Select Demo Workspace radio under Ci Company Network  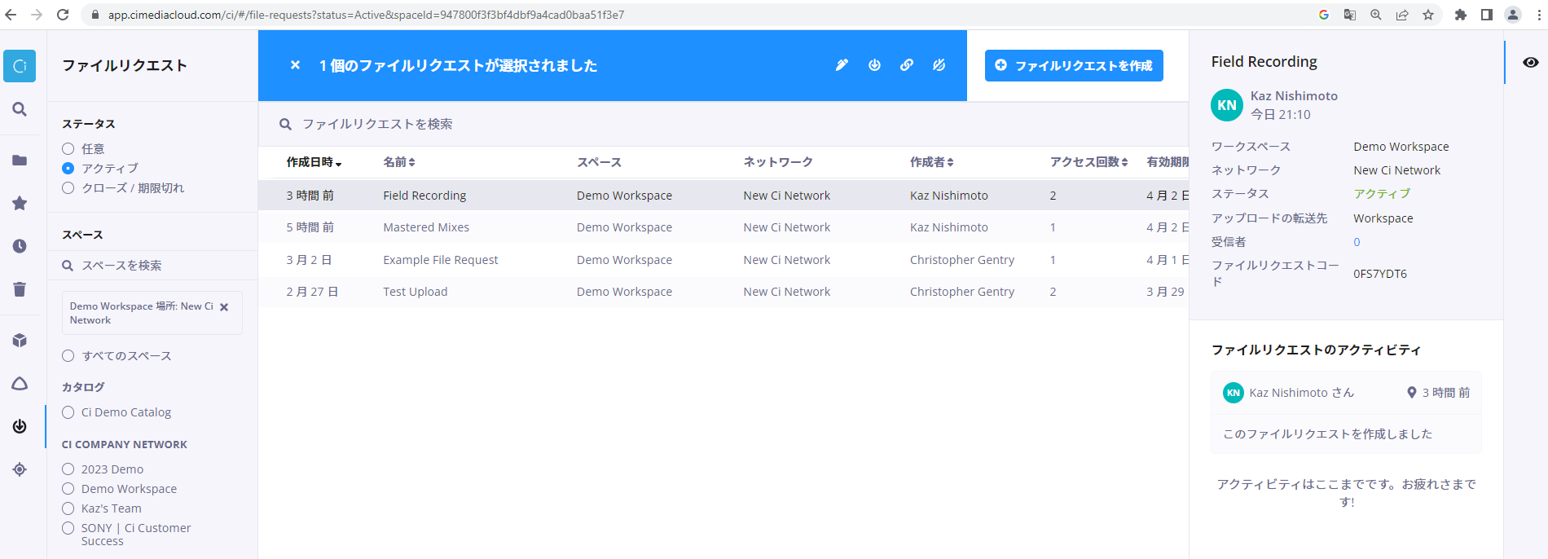(68, 489)
